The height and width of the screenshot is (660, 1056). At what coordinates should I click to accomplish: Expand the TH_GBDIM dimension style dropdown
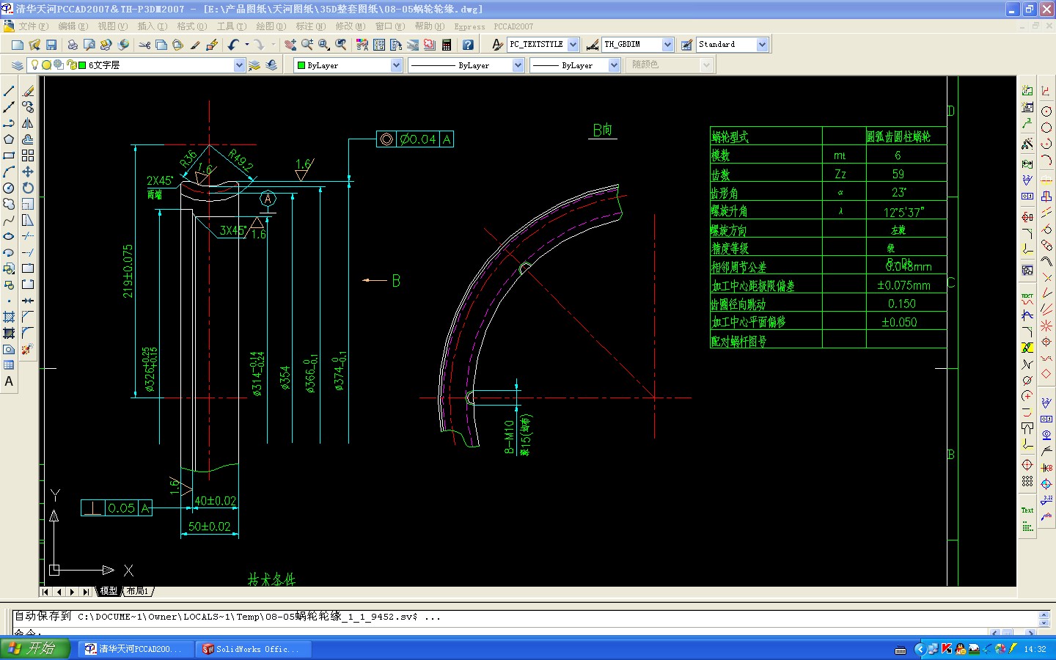(668, 45)
